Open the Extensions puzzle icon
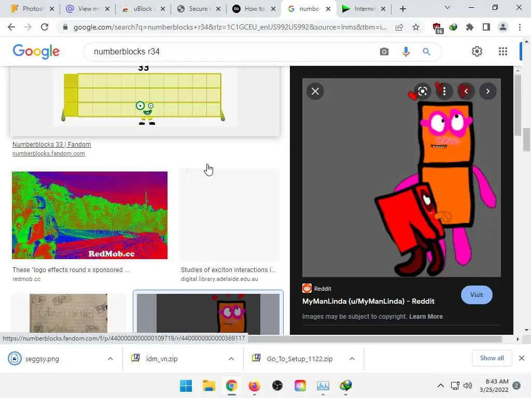The width and height of the screenshot is (531, 398). (x=470, y=27)
